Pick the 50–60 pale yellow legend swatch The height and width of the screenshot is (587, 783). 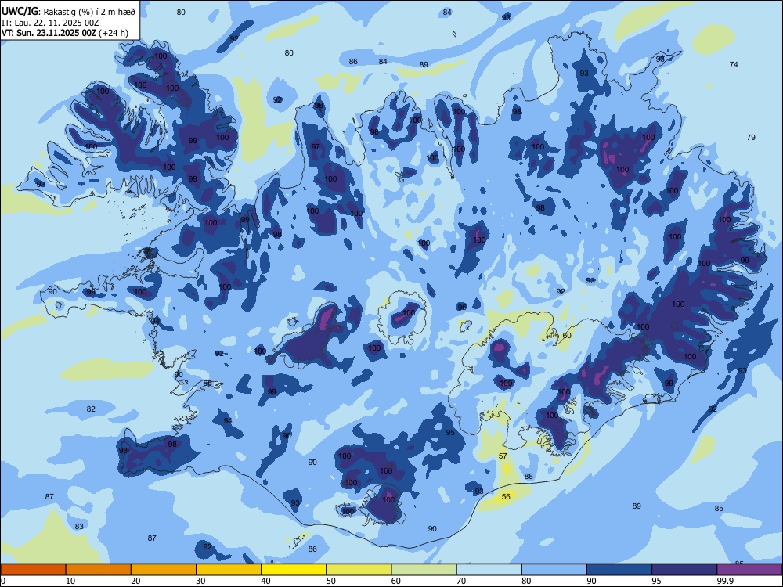click(x=359, y=570)
